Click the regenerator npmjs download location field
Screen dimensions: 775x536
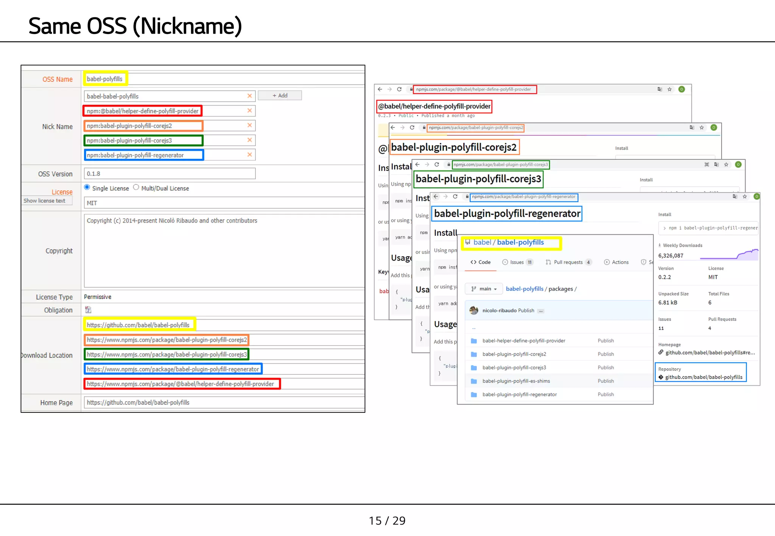224,369
